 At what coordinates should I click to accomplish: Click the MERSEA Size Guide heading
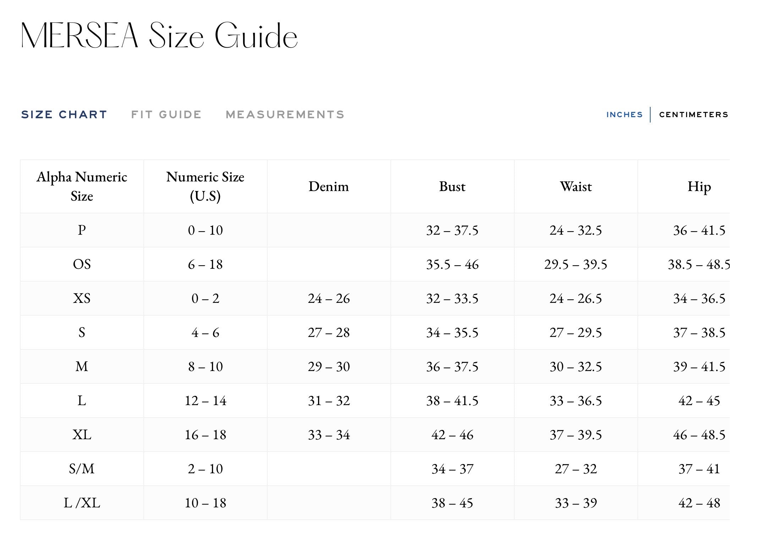click(x=159, y=35)
